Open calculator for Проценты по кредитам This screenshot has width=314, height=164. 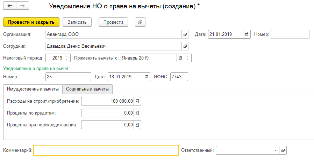137,113
